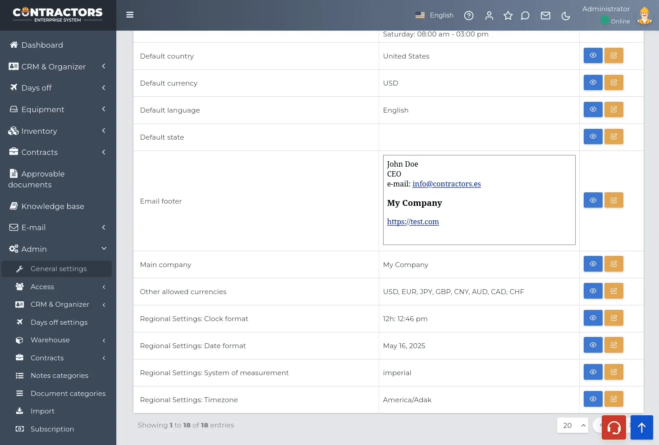Toggle the hamburger sidebar menu
The height and width of the screenshot is (445, 659).
coord(130,15)
